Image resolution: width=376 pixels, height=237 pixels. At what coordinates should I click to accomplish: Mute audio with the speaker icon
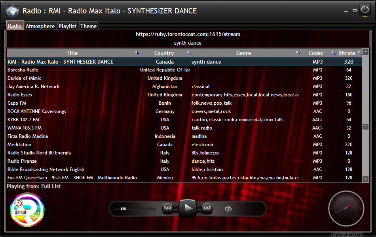[x=228, y=209]
